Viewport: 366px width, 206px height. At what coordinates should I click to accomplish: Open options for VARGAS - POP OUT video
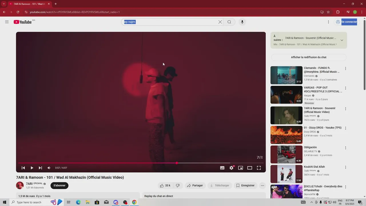click(x=345, y=88)
